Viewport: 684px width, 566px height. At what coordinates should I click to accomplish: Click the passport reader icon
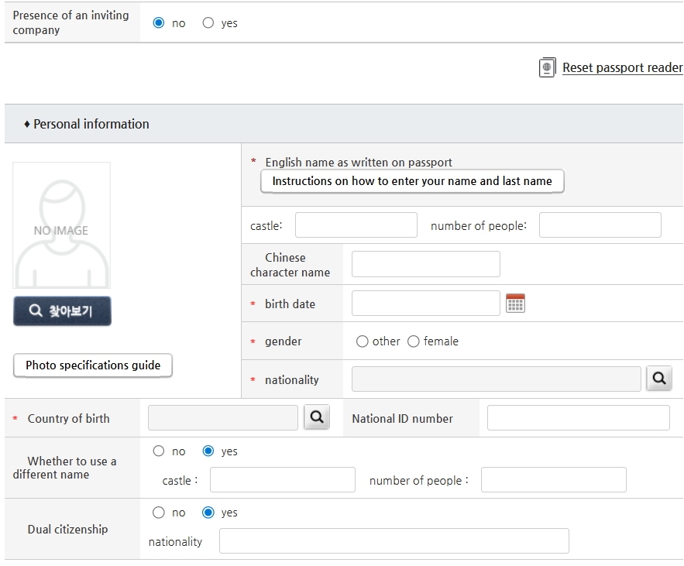click(547, 67)
